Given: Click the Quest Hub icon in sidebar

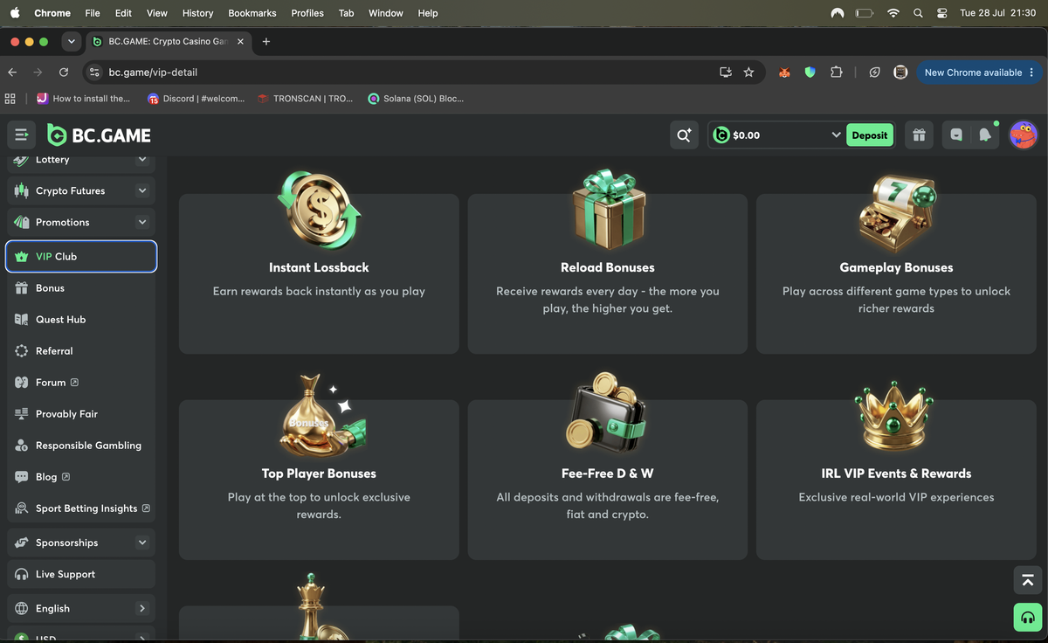Looking at the screenshot, I should pos(22,320).
